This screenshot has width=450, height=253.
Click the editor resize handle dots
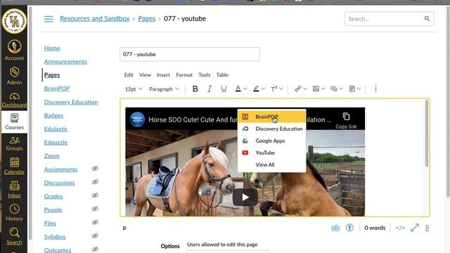pyautogui.click(x=427, y=228)
